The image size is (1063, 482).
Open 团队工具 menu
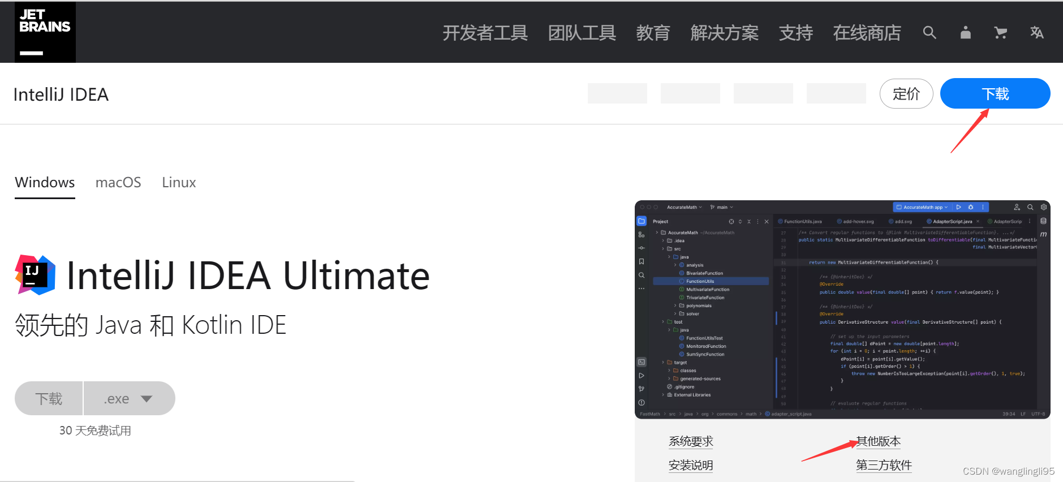click(582, 33)
